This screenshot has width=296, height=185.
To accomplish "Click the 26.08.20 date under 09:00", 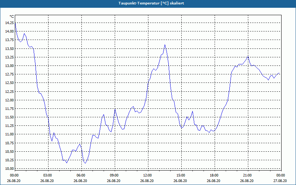I will 114,181.
